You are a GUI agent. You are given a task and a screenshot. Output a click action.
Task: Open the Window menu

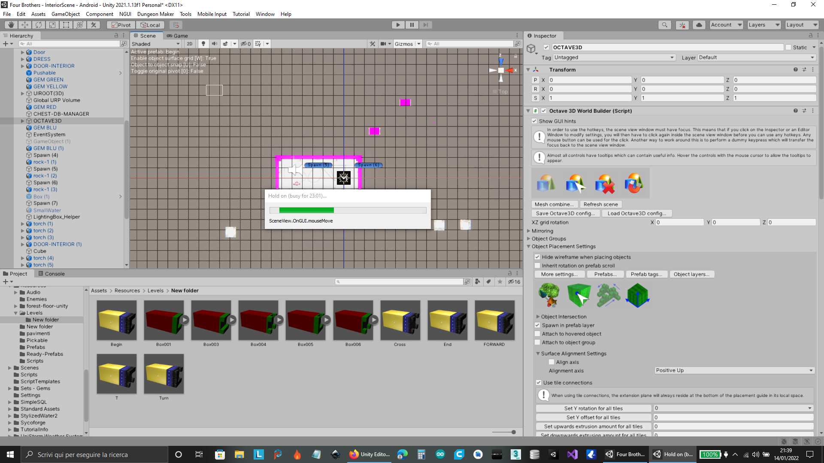[265, 14]
